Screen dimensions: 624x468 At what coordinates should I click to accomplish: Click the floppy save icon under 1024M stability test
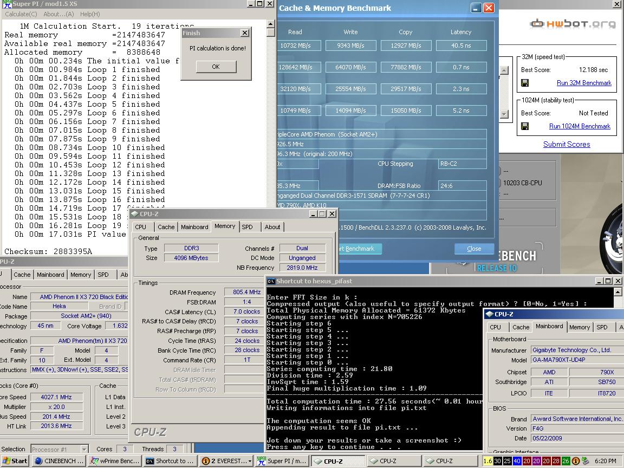coord(525,126)
